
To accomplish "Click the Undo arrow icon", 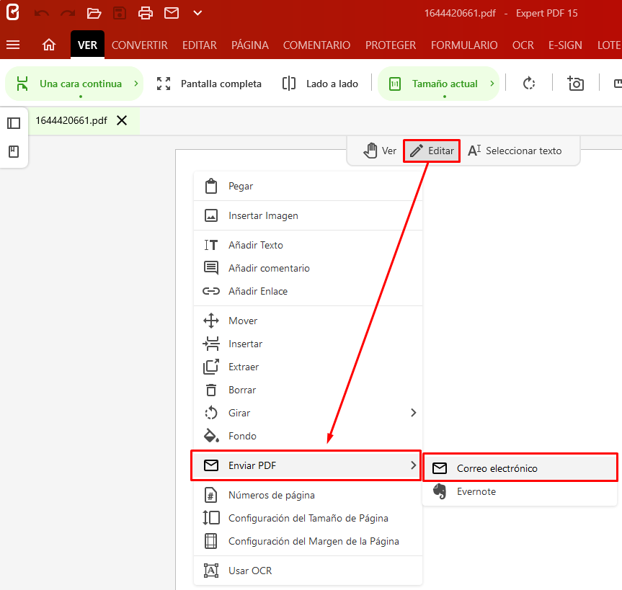I will point(42,14).
